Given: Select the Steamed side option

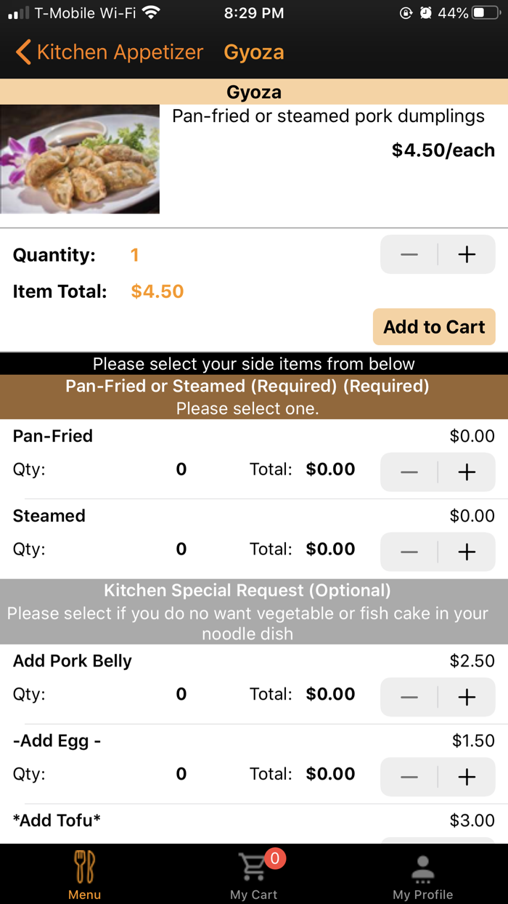Looking at the screenshot, I should [x=49, y=516].
